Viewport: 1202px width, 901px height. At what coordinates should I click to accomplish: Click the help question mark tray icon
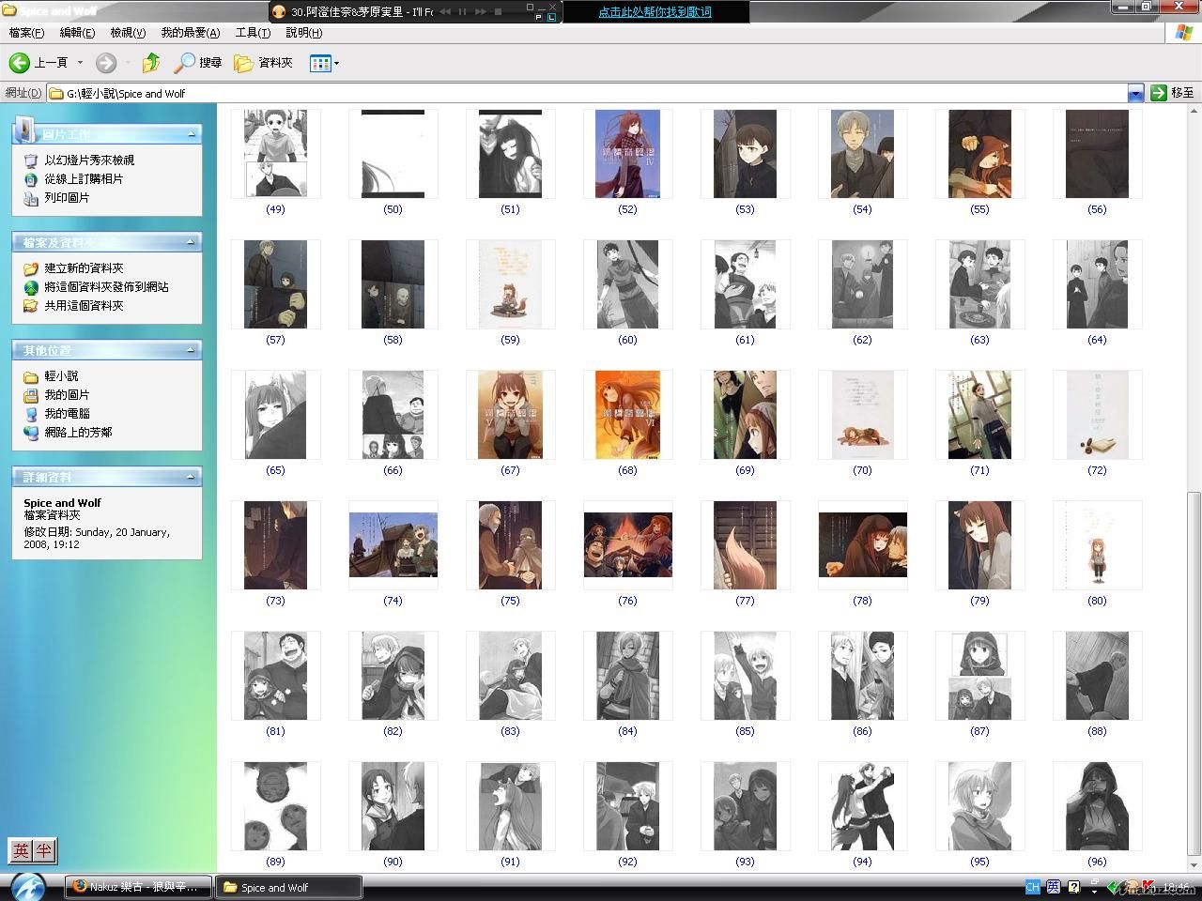point(1074,887)
